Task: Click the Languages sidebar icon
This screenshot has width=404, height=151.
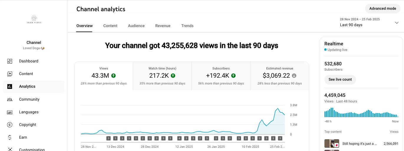Action: click(x=10, y=112)
